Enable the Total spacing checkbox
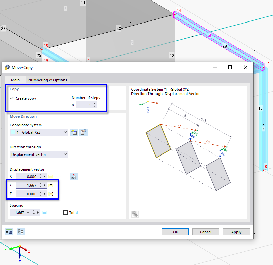This screenshot has width=273, height=265. (65, 213)
